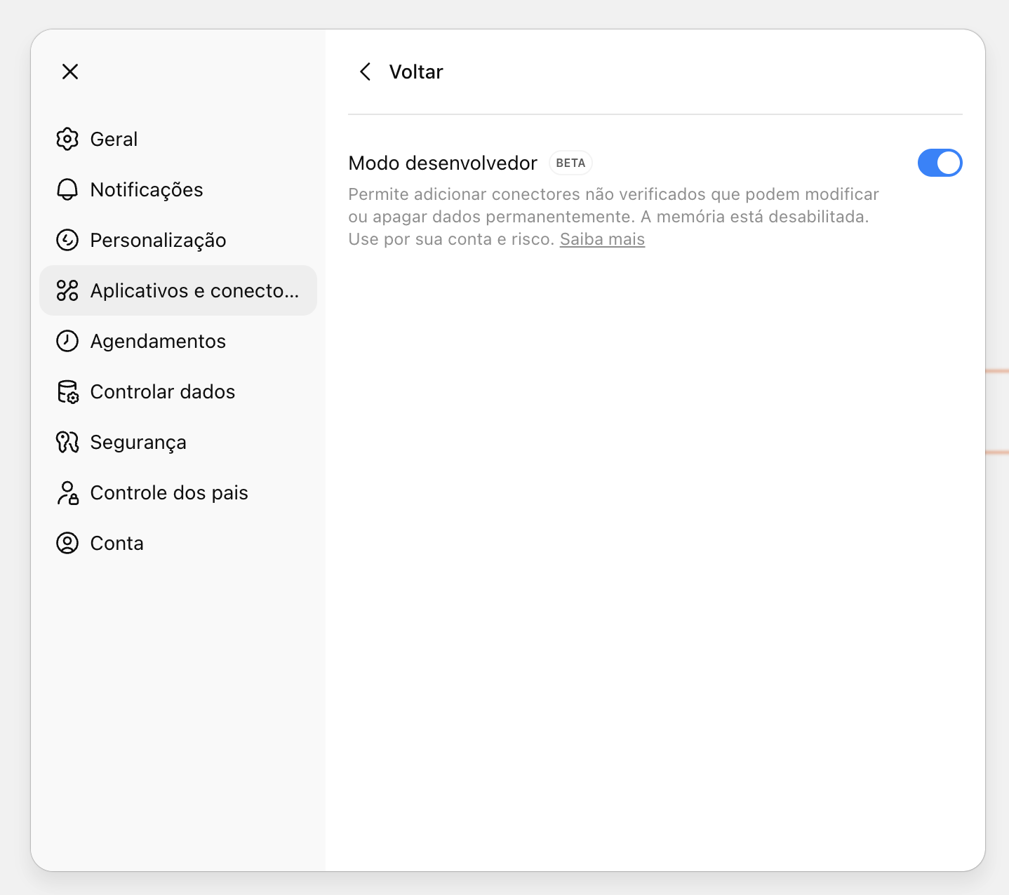Close the settings dialog with the X
This screenshot has height=895, width=1009.
pos(70,72)
